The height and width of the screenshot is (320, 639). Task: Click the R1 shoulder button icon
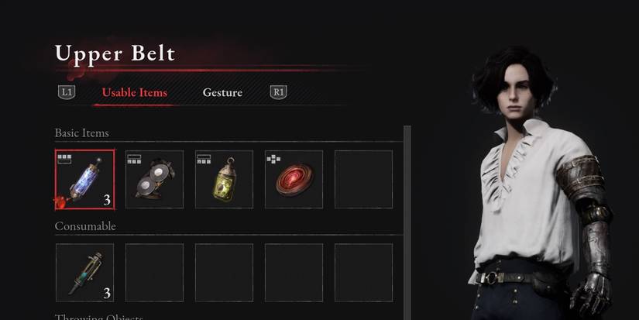278,92
